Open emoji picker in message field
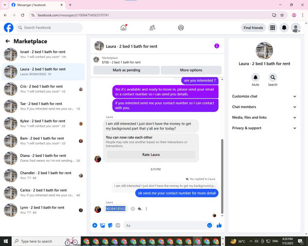 point(209,225)
